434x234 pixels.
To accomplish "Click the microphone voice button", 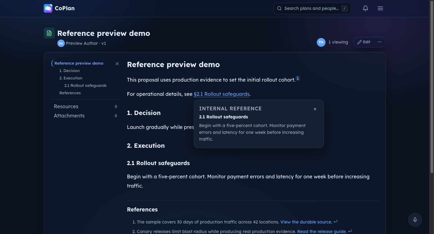I will (415, 220).
